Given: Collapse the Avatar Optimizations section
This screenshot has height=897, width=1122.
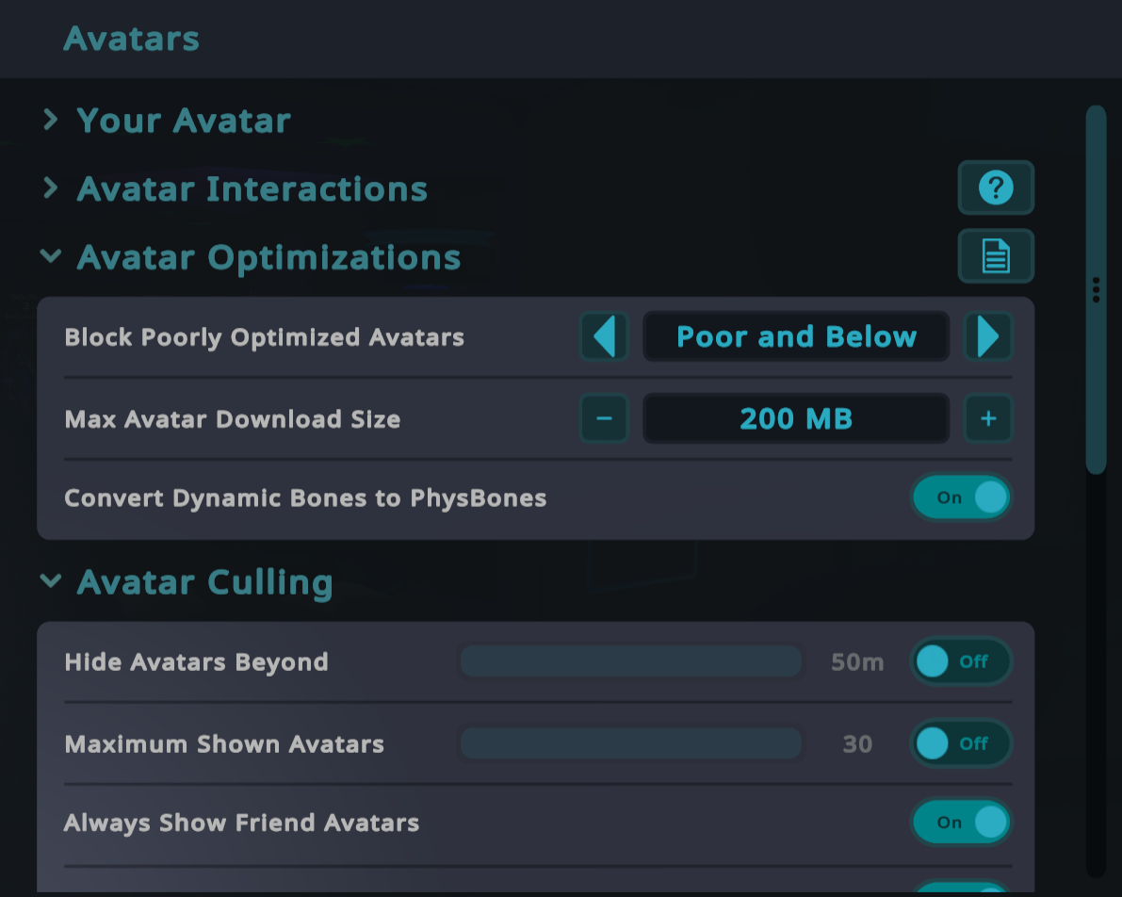Looking at the screenshot, I should coord(51,255).
